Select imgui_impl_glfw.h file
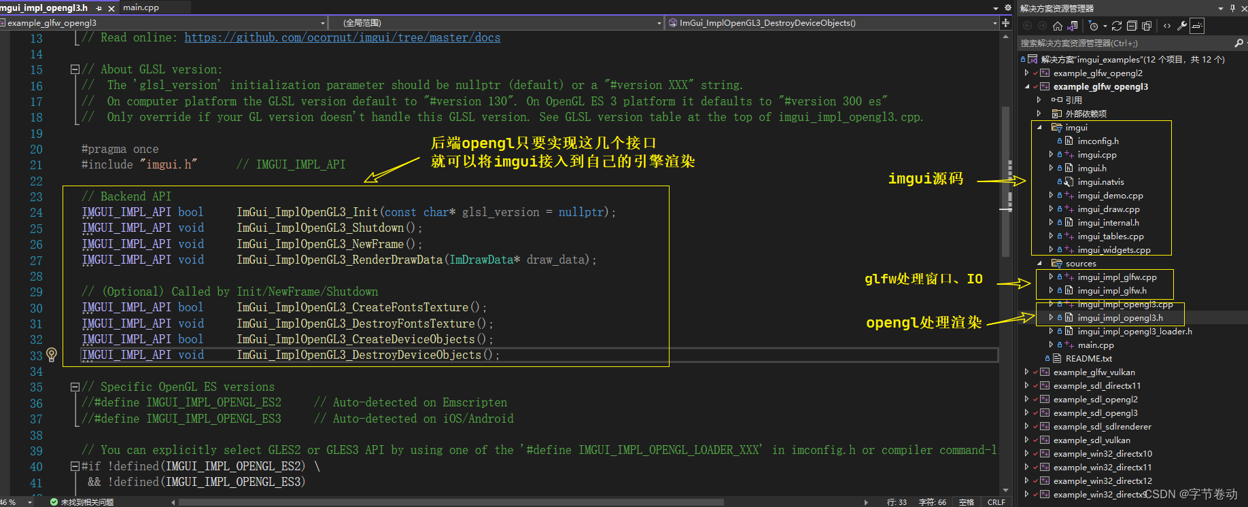This screenshot has width=1248, height=507. pos(1112,290)
